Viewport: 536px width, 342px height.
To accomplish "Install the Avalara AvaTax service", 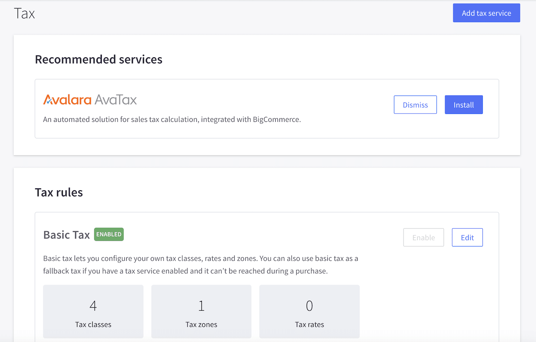I will [x=464, y=104].
